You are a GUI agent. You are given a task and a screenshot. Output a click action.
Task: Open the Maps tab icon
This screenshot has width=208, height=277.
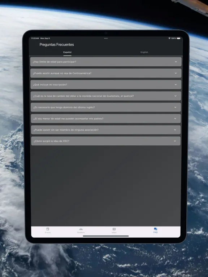[x=114, y=229]
